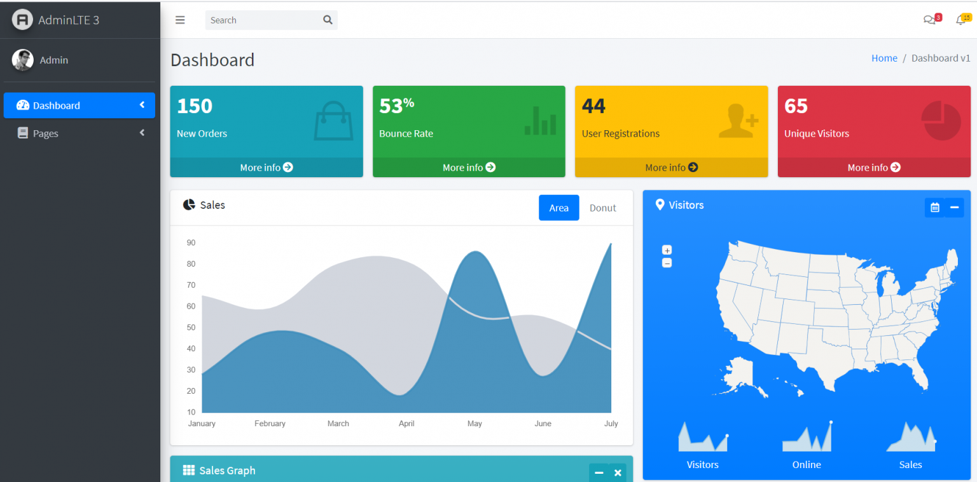Open the calendar icon in the Visitors panel

[934, 207]
